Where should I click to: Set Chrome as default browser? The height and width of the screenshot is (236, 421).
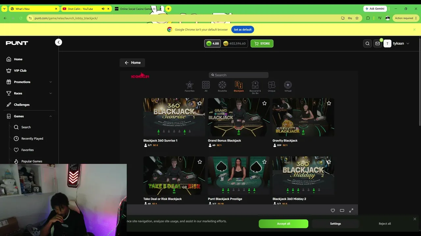243,29
